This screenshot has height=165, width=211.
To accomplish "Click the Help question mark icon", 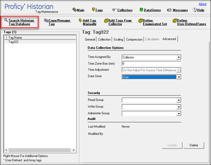I will pyautogui.click(x=195, y=10).
